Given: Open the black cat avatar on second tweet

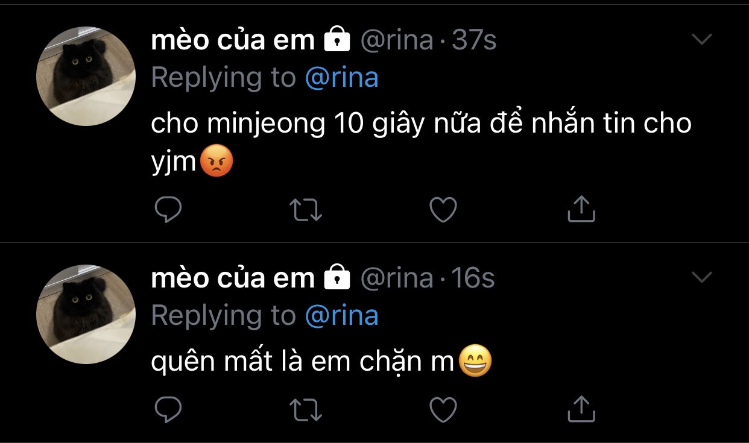Looking at the screenshot, I should point(86,314).
